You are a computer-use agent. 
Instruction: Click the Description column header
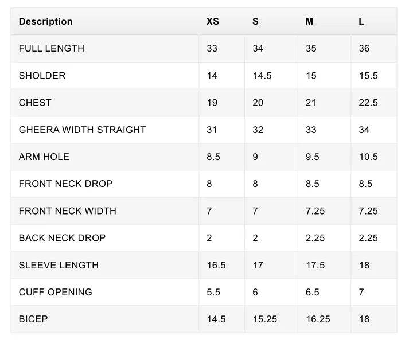click(46, 21)
